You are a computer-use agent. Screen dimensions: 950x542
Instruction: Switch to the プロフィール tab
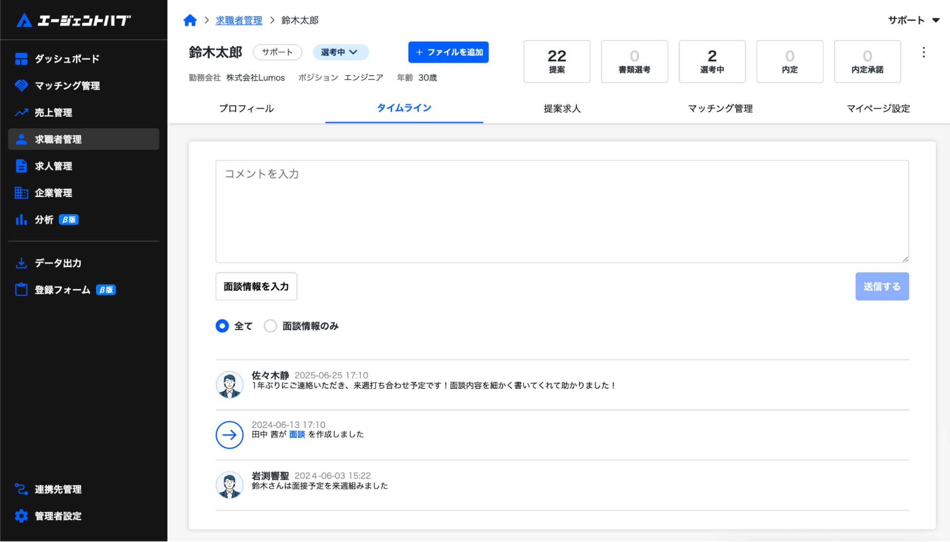[x=246, y=109]
